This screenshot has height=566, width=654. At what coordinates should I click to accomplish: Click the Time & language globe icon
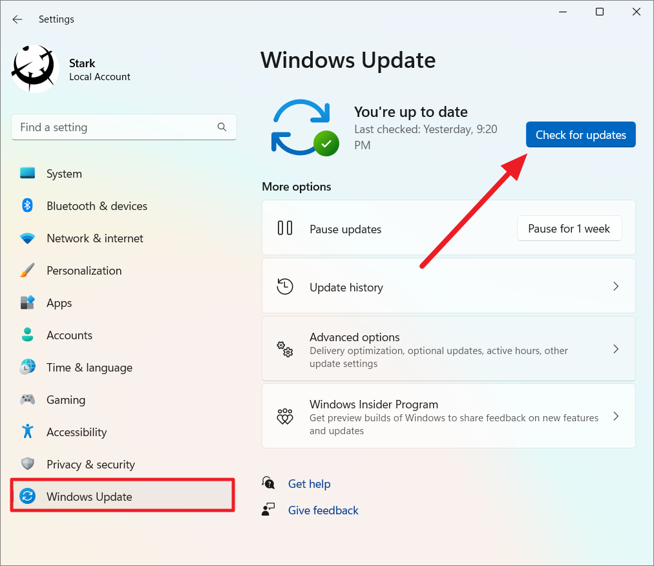[28, 367]
